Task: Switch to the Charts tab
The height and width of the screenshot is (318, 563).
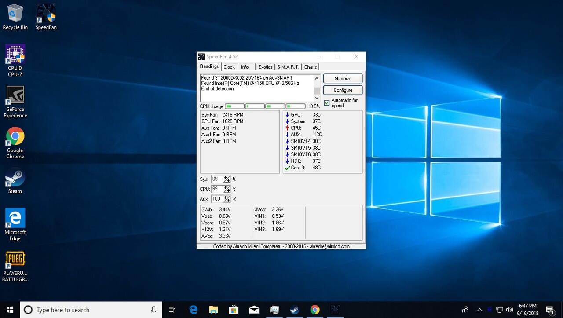Action: click(311, 67)
